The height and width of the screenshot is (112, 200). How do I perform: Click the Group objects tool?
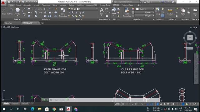158,11
